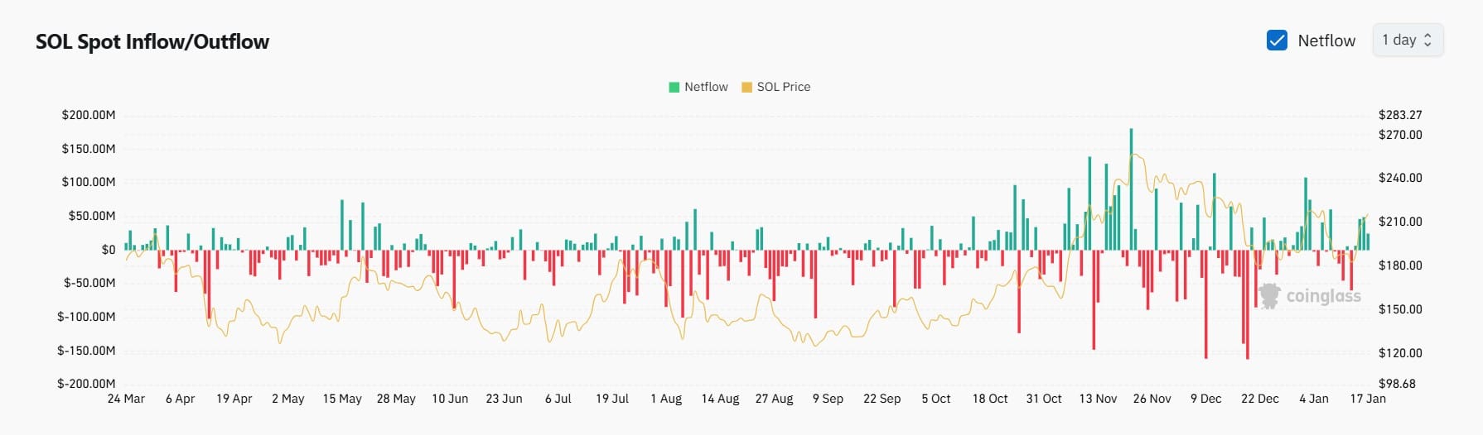The height and width of the screenshot is (435, 1483).
Task: Click the Netflow label beside the checkbox
Action: [1326, 41]
